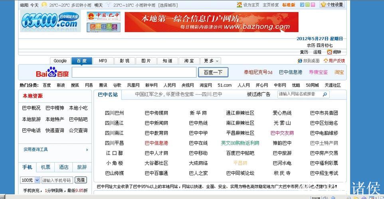Open the 100元 recharge amount dropdown
This screenshot has width=384, height=199.
[x=37, y=180]
